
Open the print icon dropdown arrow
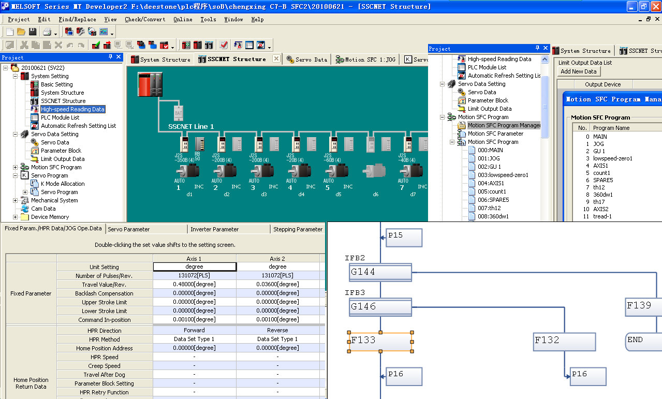coord(55,33)
